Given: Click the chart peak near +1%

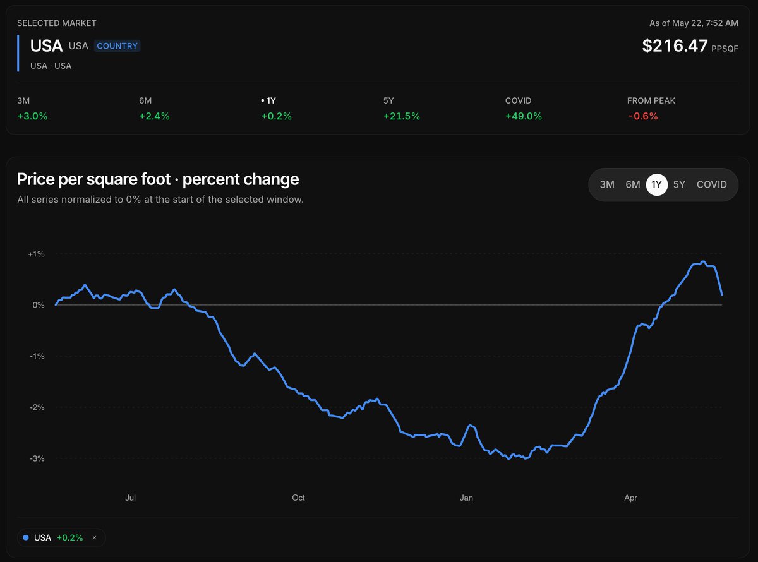Looking at the screenshot, I should pyautogui.click(x=703, y=261).
